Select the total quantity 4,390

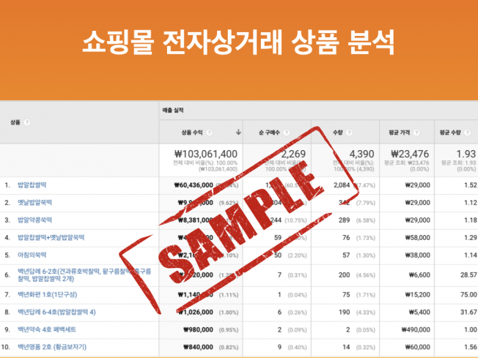[361, 154]
